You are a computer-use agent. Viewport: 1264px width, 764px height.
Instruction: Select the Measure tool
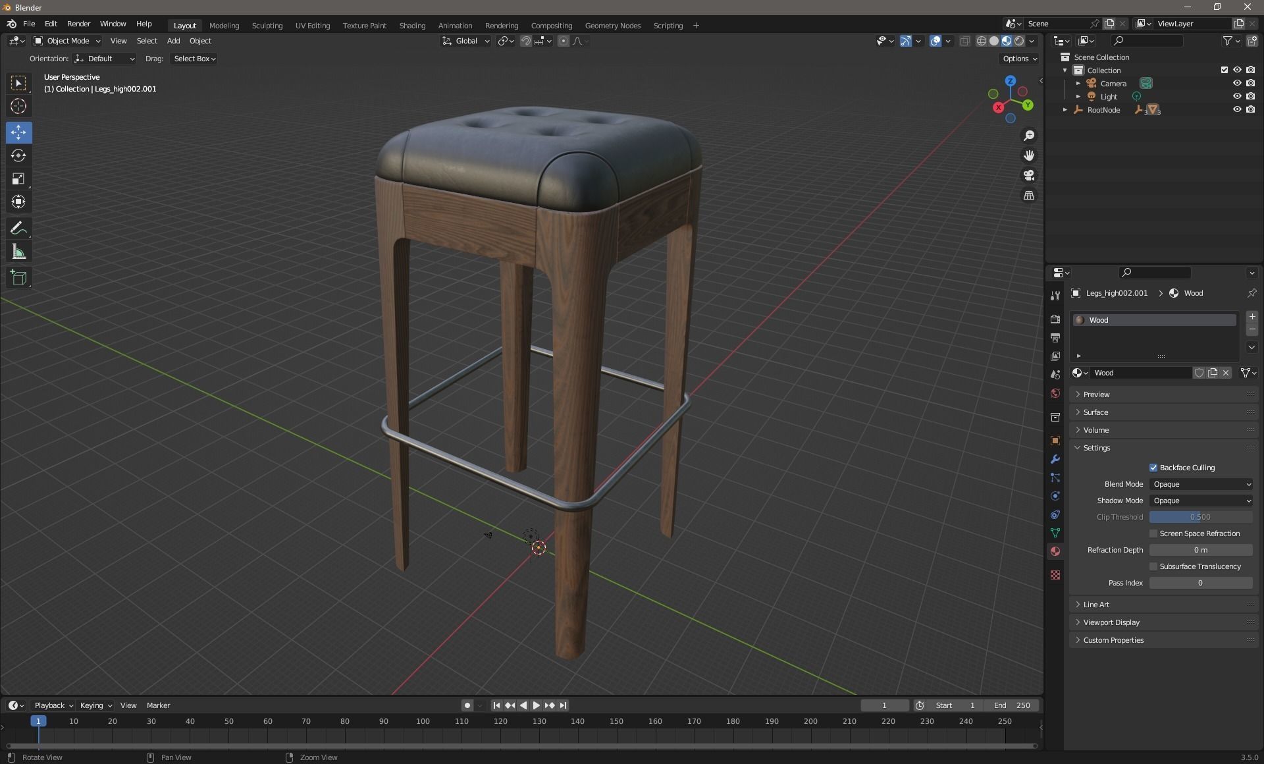click(x=18, y=252)
